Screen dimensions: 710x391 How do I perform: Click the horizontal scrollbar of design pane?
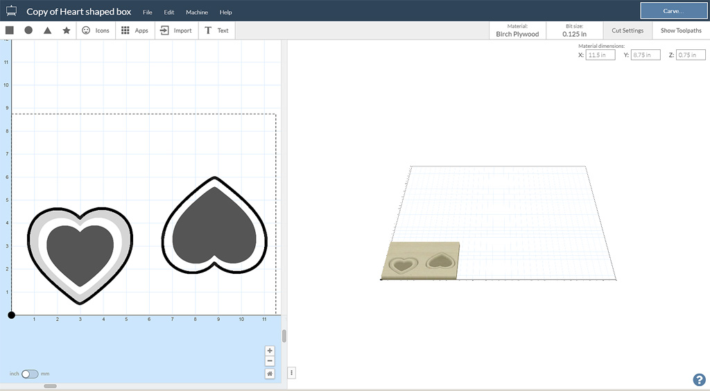pos(50,386)
